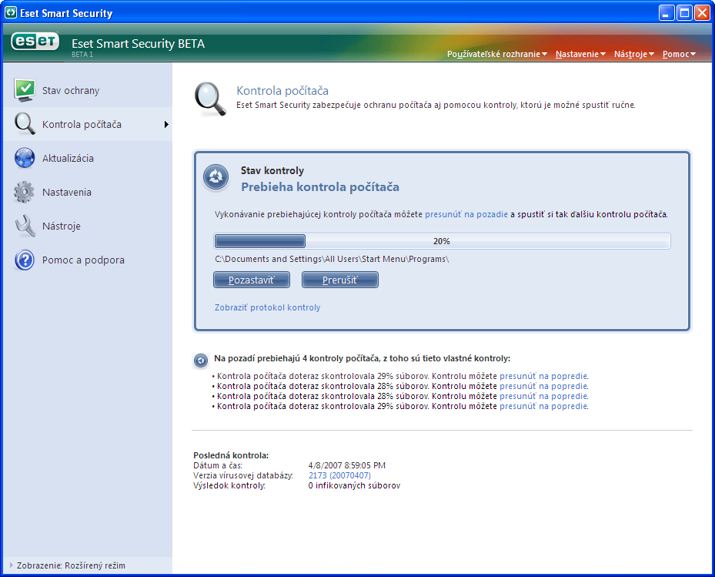This screenshot has height=577, width=715.
Task: Click the background scans round icon
Action: tap(201, 361)
